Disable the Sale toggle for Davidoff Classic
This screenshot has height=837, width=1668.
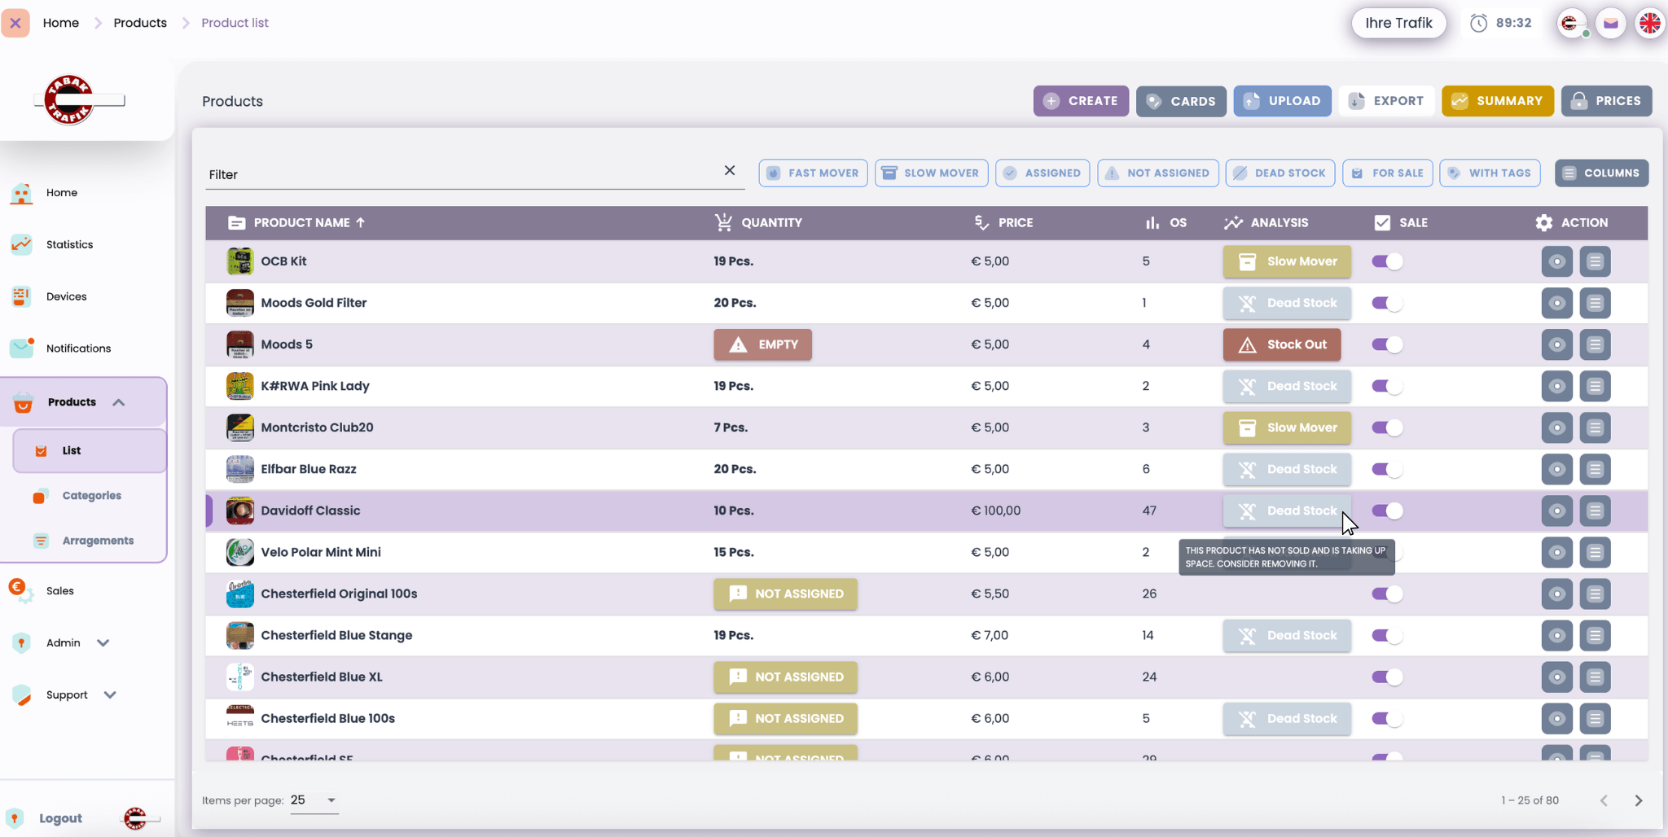(1385, 511)
